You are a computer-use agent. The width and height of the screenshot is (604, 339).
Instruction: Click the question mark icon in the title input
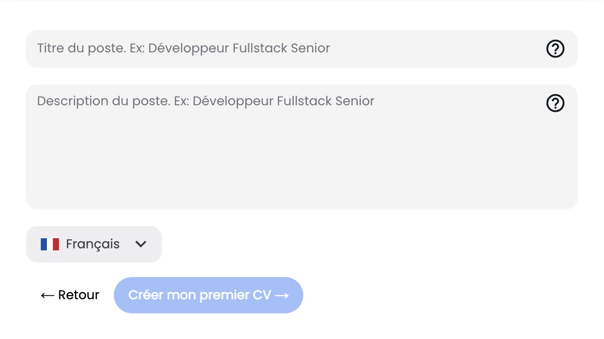[x=555, y=48]
